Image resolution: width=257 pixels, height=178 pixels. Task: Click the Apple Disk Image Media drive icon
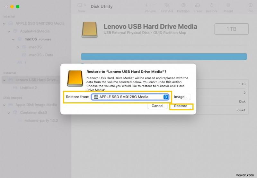tap(11, 105)
